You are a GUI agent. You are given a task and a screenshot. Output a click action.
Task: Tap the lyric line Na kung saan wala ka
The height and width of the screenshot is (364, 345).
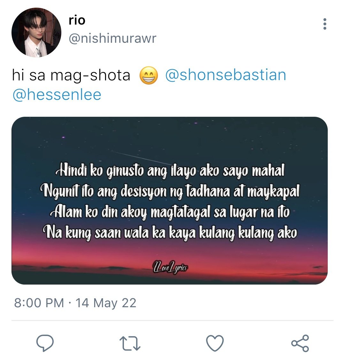click(x=170, y=233)
